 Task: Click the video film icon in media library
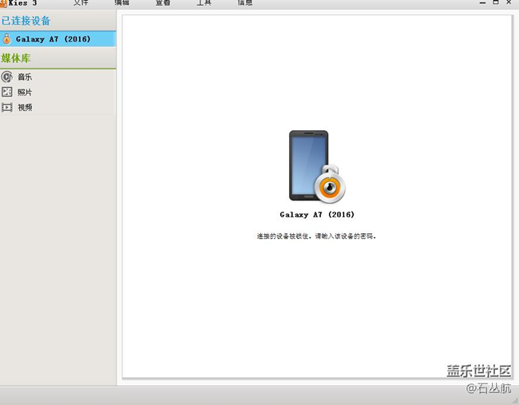point(7,107)
